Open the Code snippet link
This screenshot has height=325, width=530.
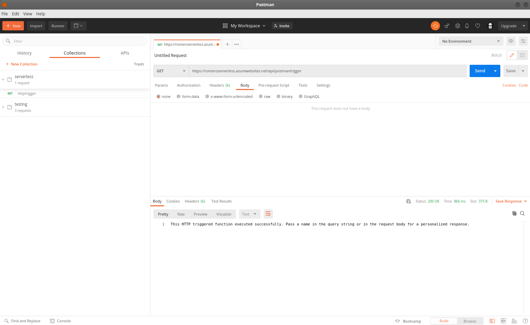pos(523,86)
